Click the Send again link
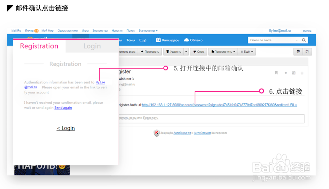 (63, 108)
